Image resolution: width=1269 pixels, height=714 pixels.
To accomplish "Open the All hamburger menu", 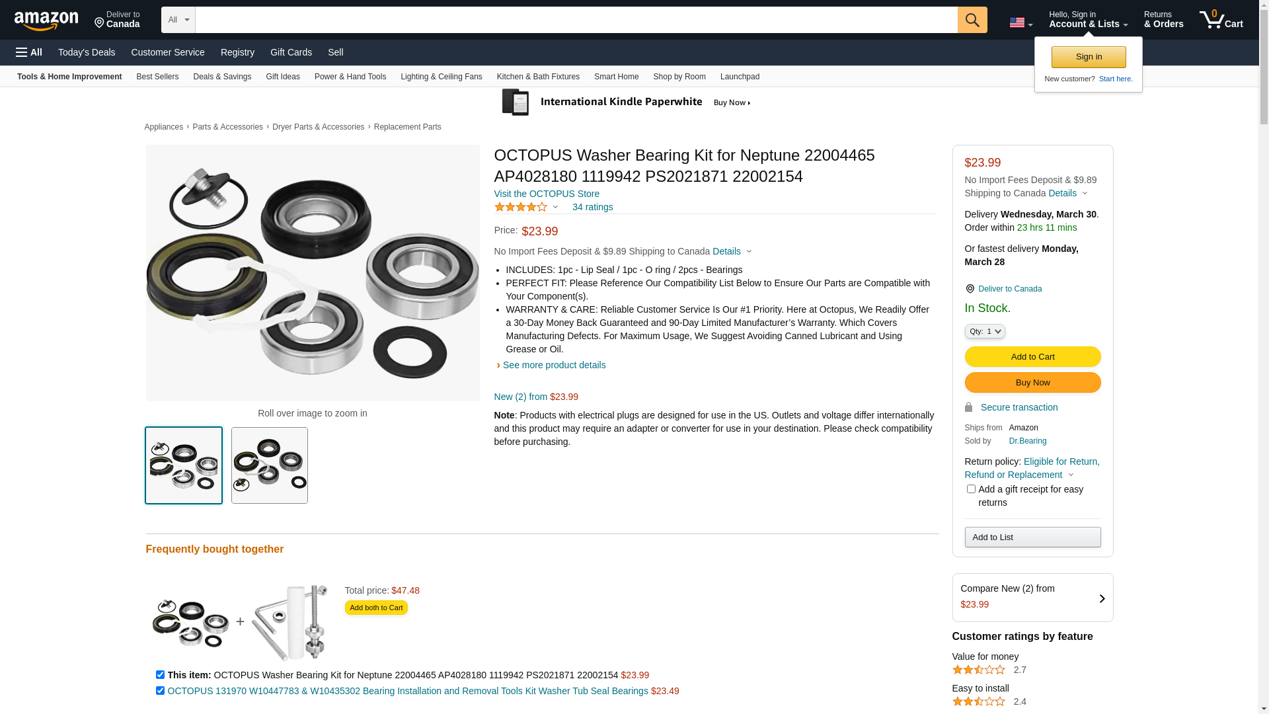I will [x=29, y=52].
